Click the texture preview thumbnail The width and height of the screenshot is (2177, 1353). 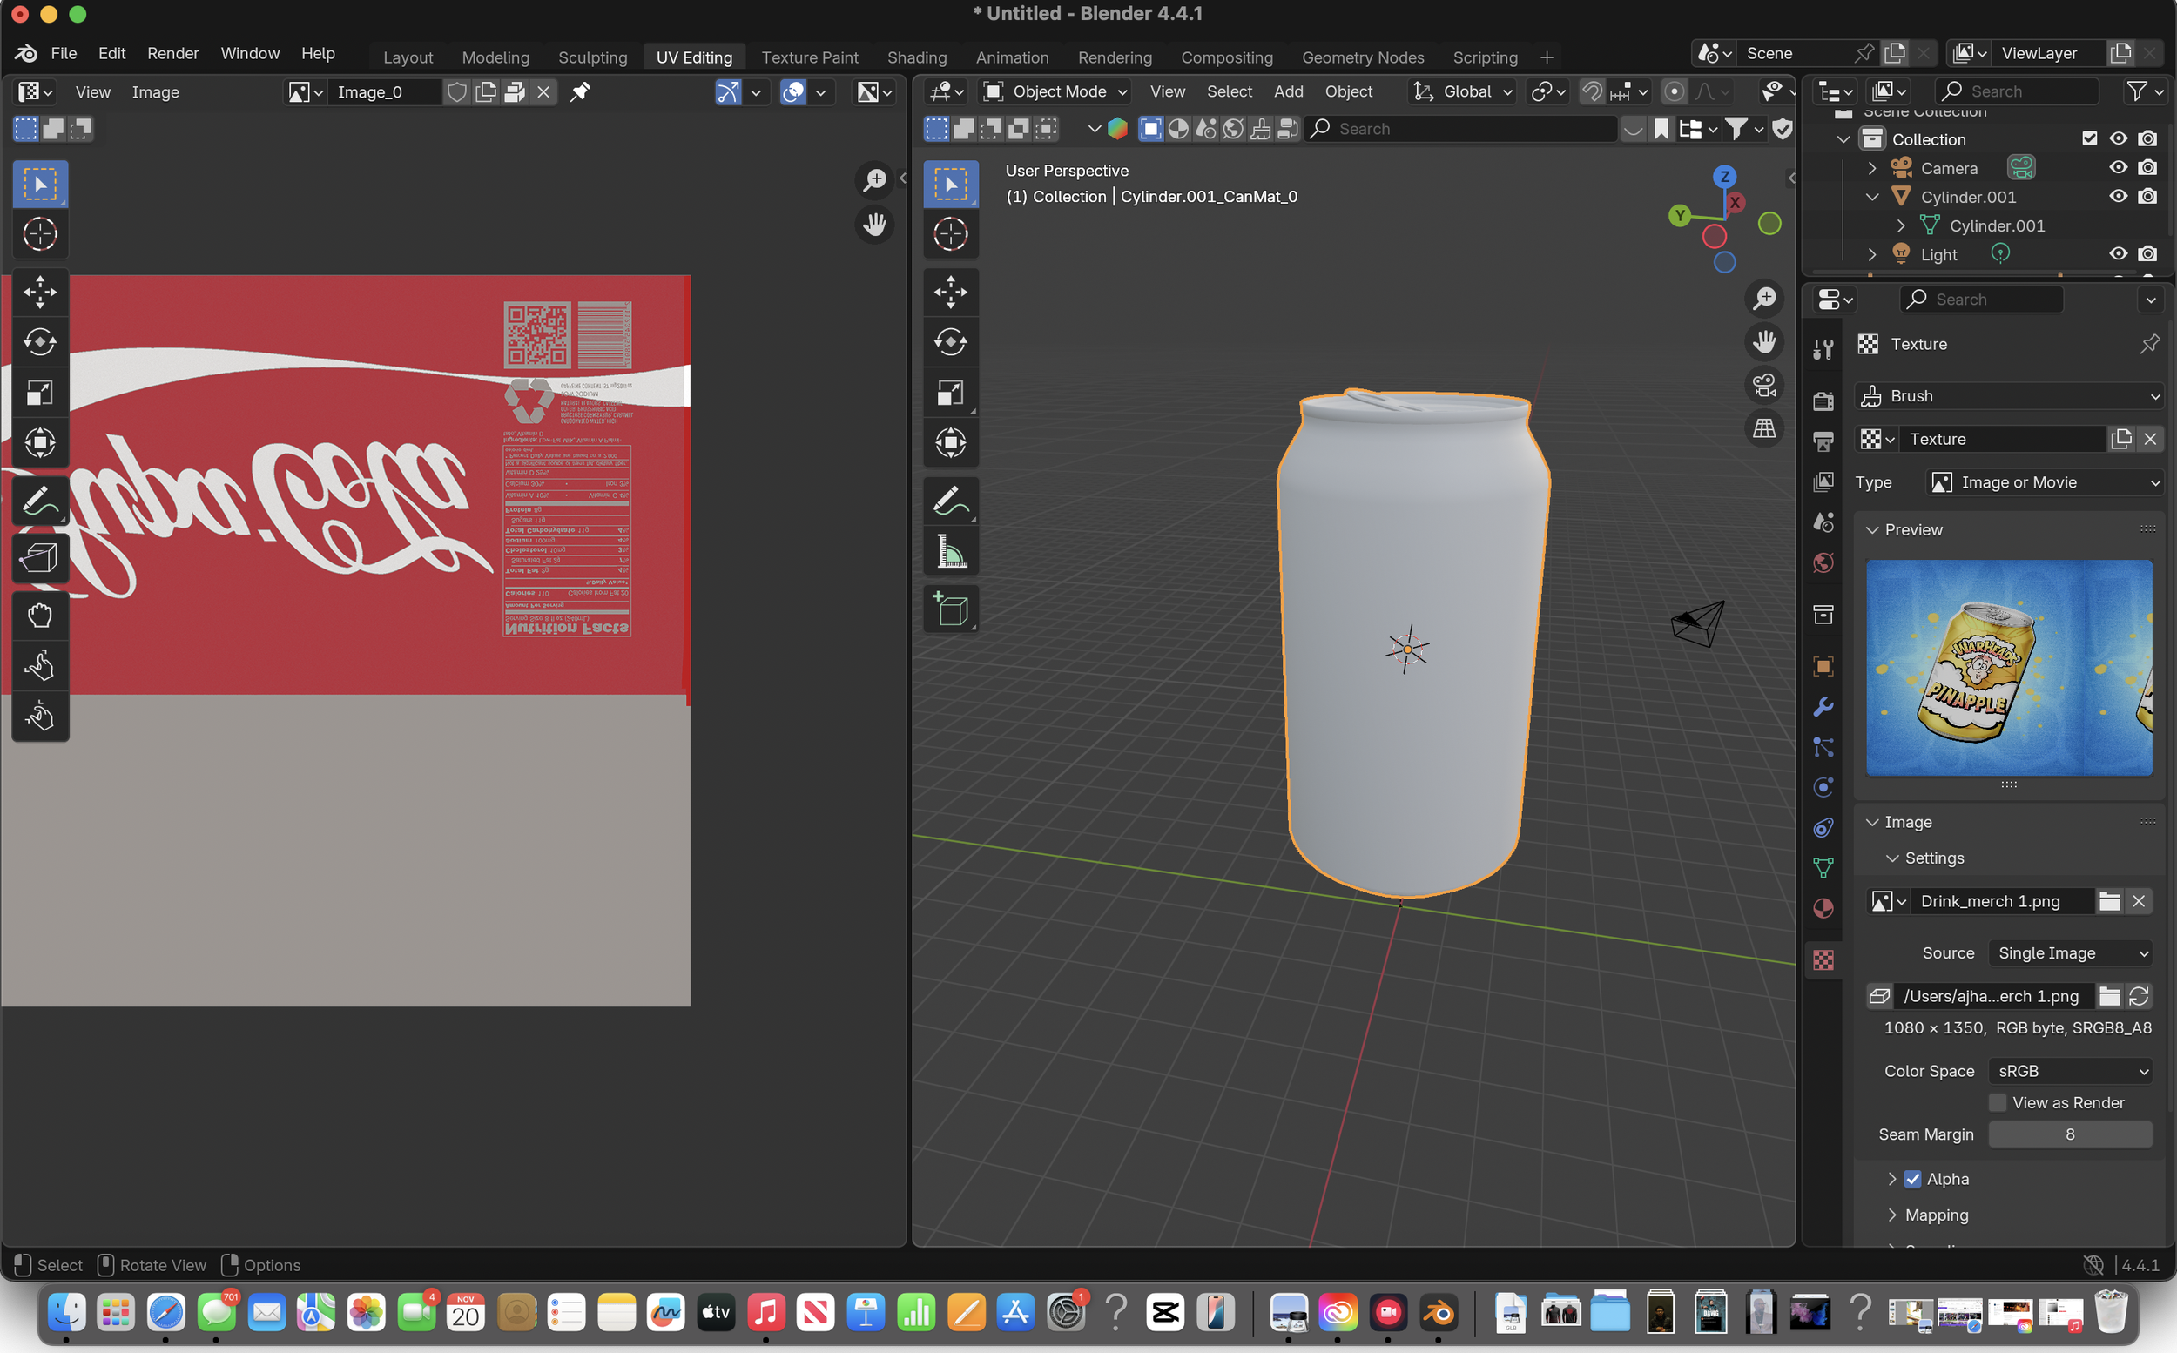click(x=2008, y=668)
